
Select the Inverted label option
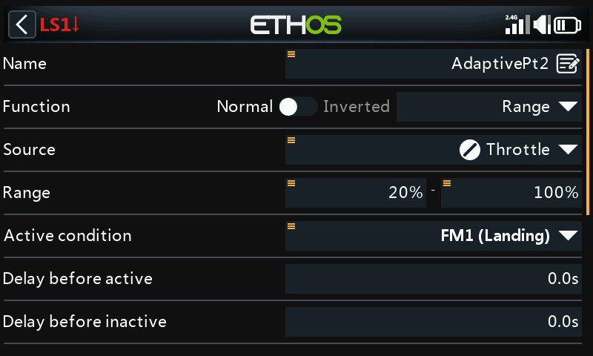click(357, 107)
